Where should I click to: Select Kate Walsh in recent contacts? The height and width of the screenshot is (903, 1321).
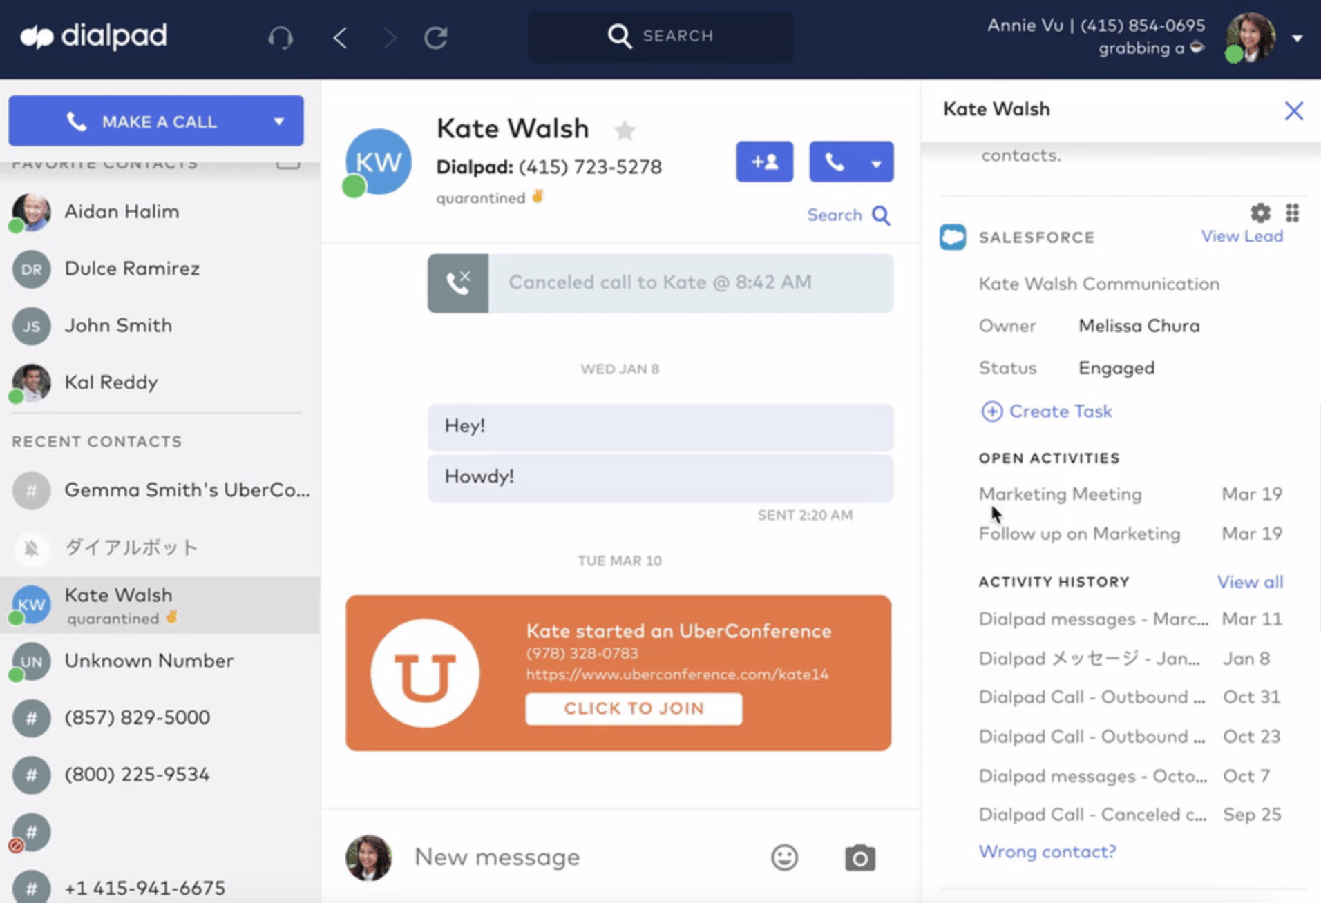[160, 605]
